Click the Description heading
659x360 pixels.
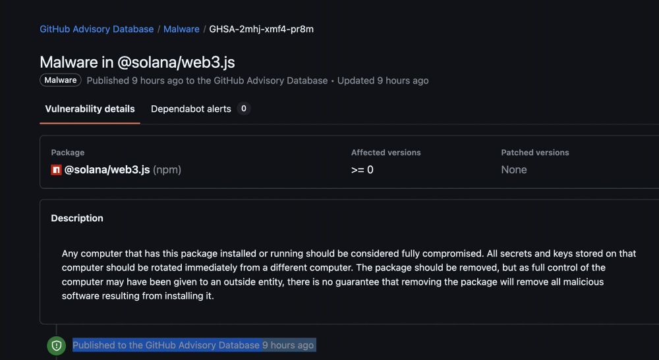[x=77, y=219]
